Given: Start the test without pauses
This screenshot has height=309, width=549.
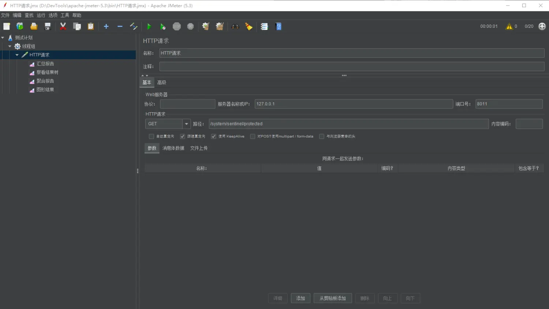Looking at the screenshot, I should coord(163,26).
